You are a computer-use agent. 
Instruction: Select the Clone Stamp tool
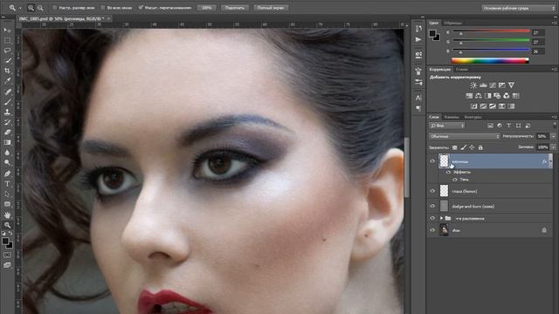click(x=7, y=112)
